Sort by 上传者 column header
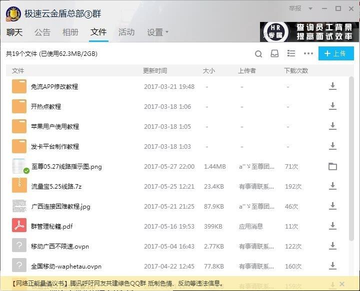Screen dimensions: 360x291 tap(247, 70)
